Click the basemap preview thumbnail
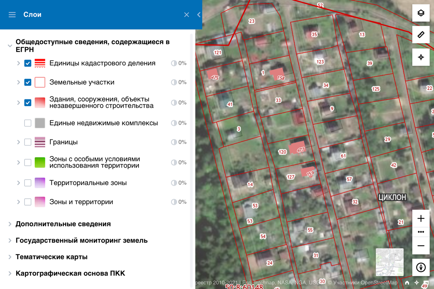Screen dimensions: 434x289 pos(390,262)
